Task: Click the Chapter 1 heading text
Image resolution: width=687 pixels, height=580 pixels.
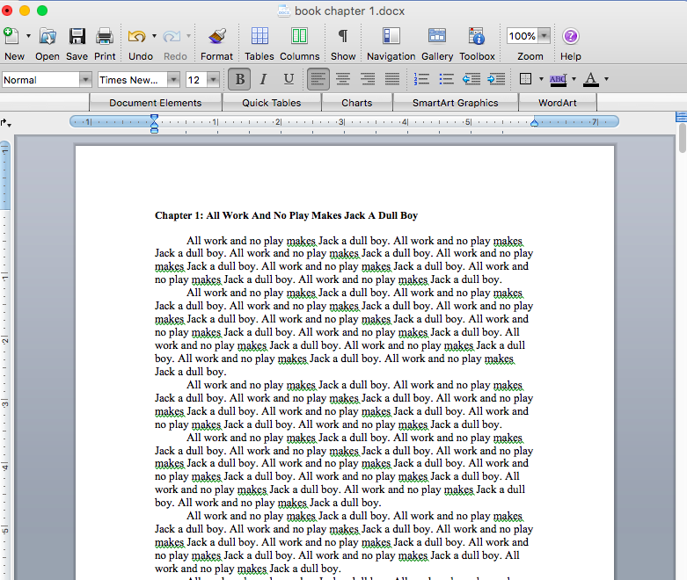Action: [286, 215]
